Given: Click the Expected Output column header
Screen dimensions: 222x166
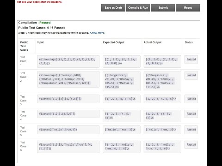Looking at the screenshot, I should click(x=114, y=42).
